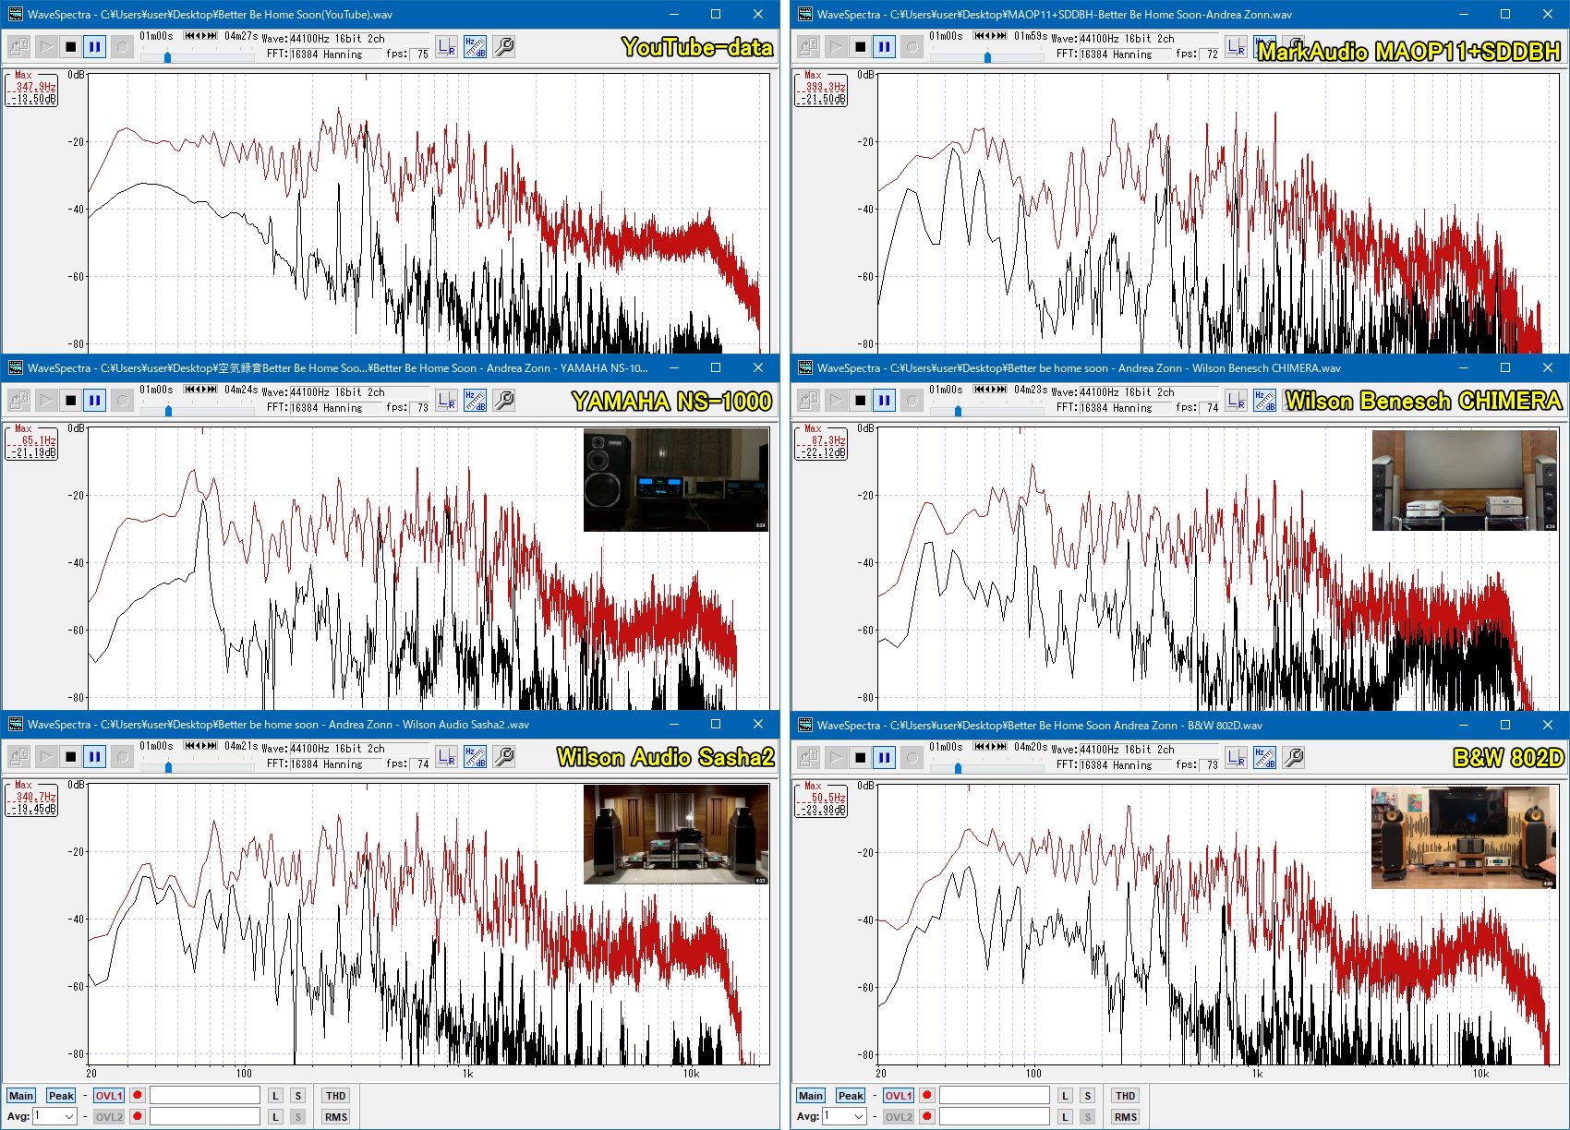This screenshot has height=1130, width=1570.
Task: Click the Hz/dB scale icon in YouTube.wav window
Action: (475, 46)
